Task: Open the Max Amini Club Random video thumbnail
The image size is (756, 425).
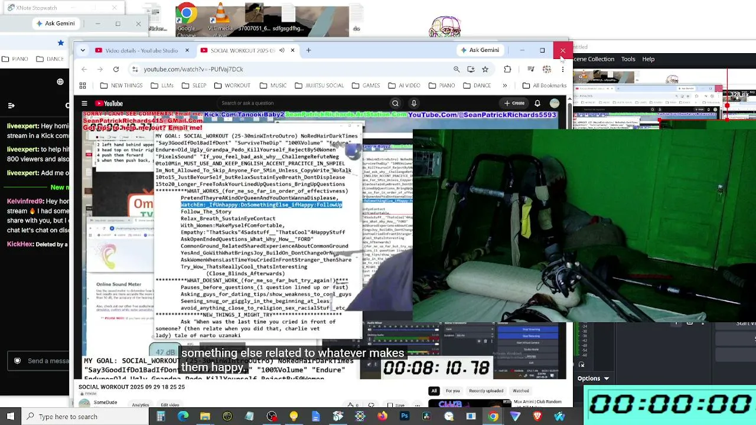Action: 470,404
